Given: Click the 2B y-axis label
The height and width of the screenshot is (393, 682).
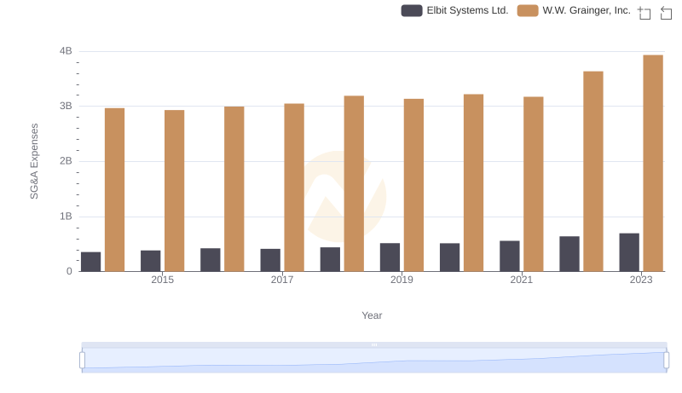Looking at the screenshot, I should (66, 161).
